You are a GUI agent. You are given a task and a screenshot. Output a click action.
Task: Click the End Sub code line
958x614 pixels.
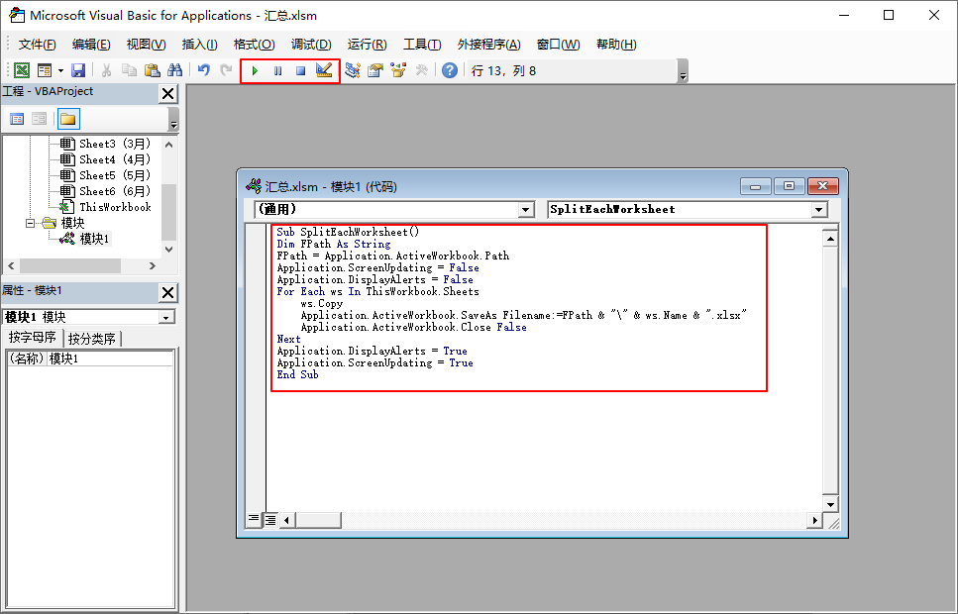[x=297, y=374]
